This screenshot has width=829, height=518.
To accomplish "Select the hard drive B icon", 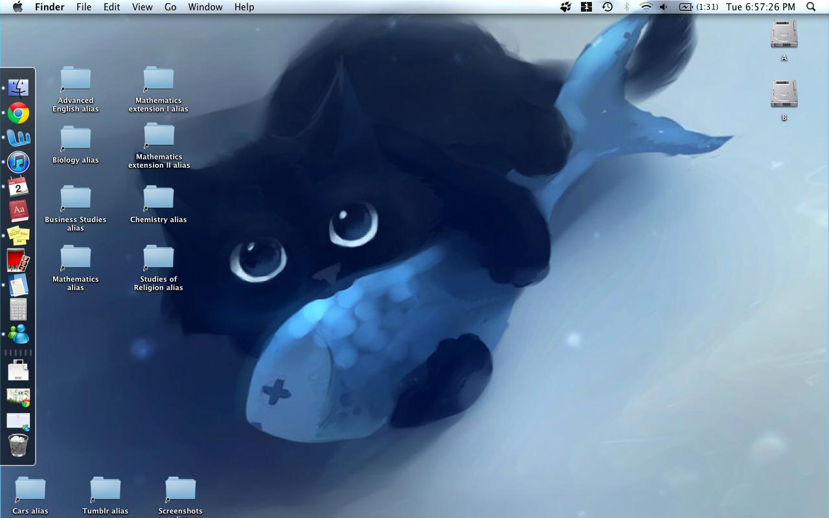I will click(x=784, y=94).
